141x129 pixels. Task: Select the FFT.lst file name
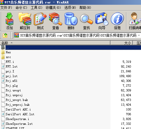pyautogui.click(x=11, y=66)
